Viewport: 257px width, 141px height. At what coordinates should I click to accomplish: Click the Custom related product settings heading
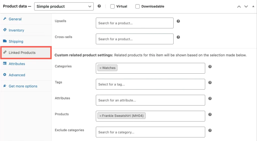pyautogui.click(x=84, y=55)
